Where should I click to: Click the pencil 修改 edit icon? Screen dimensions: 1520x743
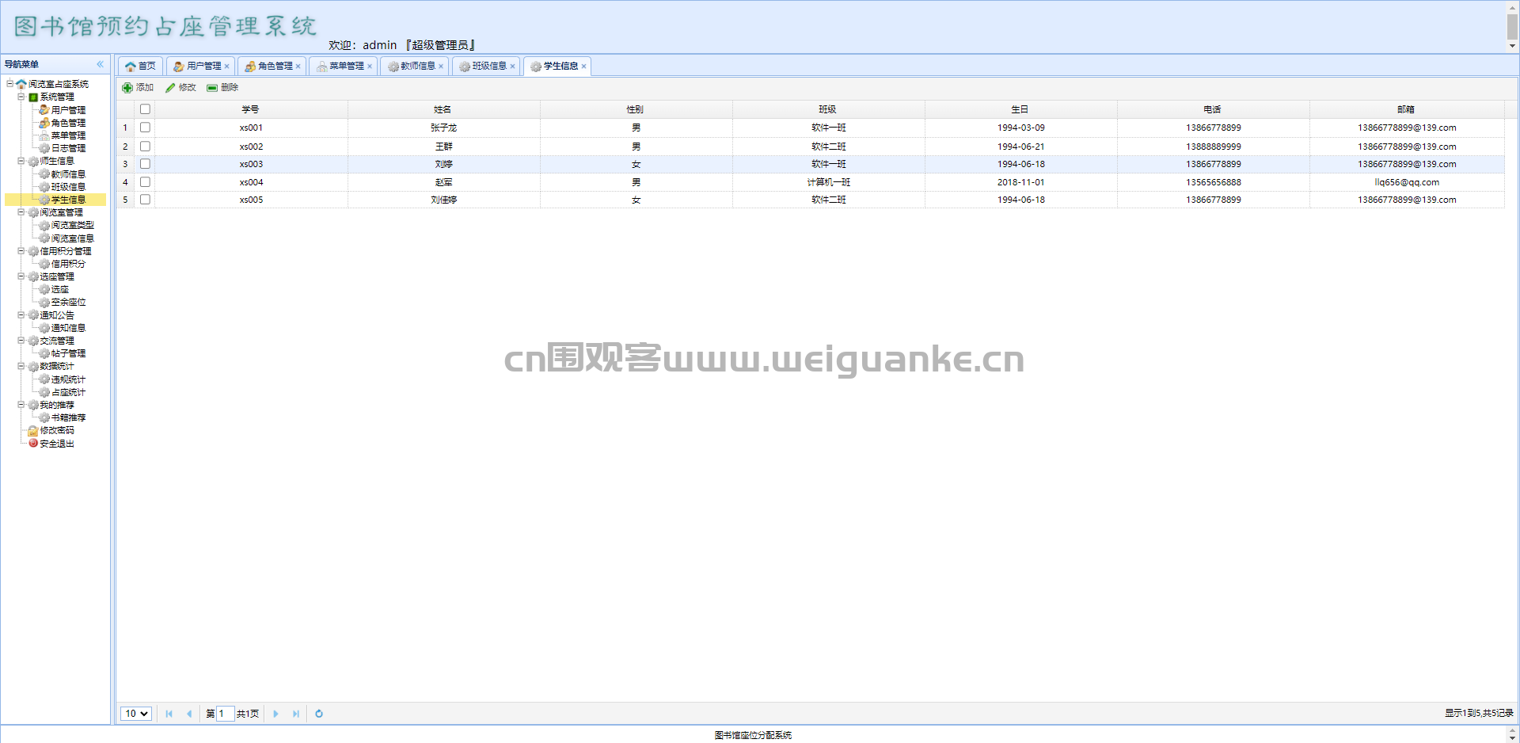pyautogui.click(x=170, y=88)
